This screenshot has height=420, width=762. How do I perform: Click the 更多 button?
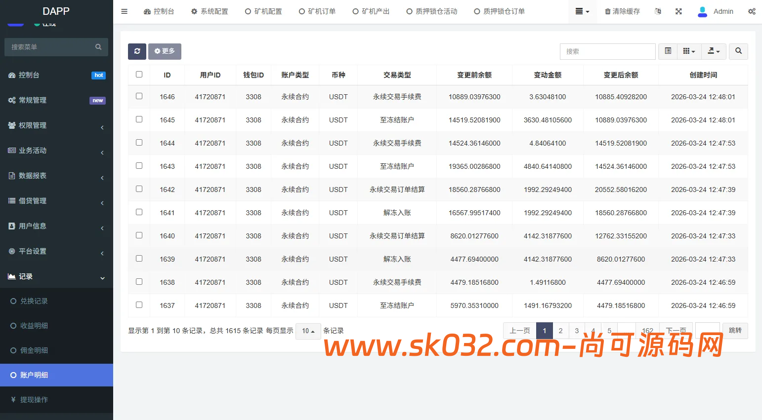pos(165,51)
